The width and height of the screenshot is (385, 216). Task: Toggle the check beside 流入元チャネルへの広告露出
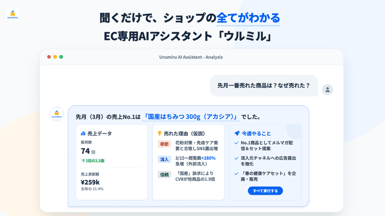click(237, 158)
